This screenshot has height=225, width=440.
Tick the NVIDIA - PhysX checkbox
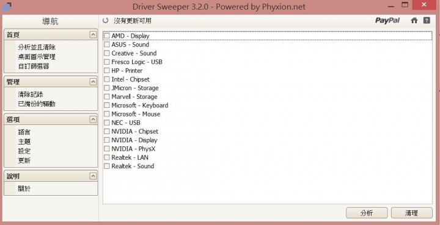click(106, 149)
